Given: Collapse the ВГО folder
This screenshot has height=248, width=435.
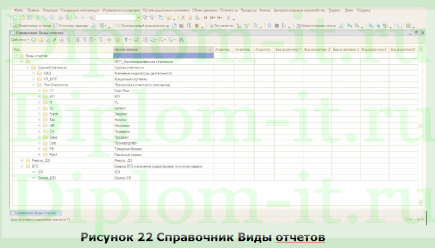Looking at the screenshot, I should click(22, 166).
